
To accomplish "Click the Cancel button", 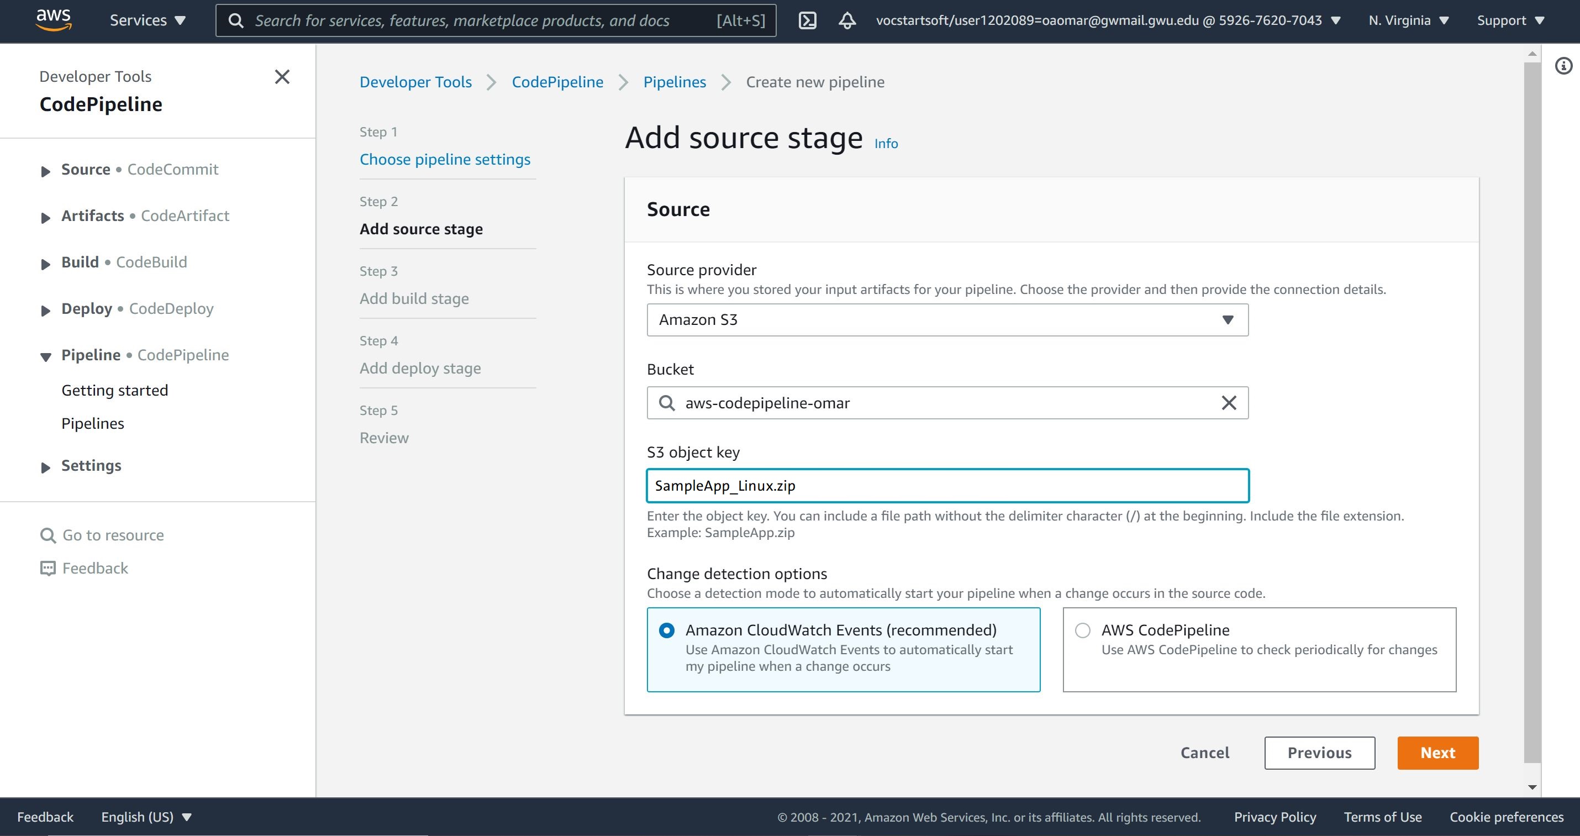I will [1205, 753].
